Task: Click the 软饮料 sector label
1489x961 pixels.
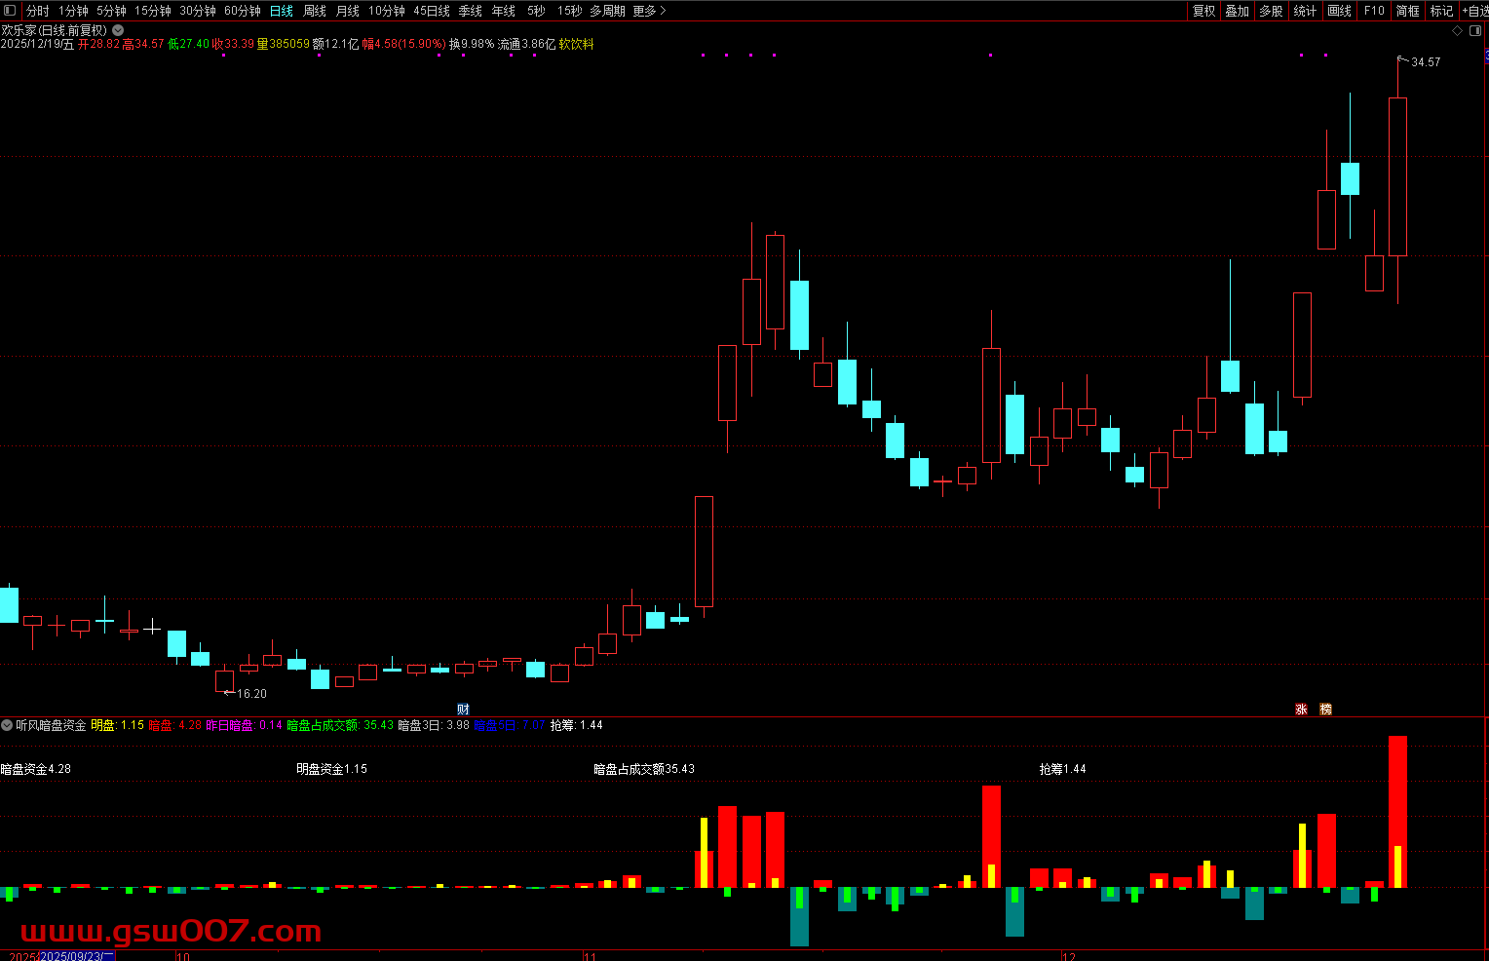Action: [x=576, y=44]
